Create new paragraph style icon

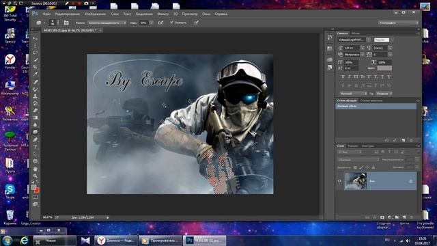[x=404, y=140]
